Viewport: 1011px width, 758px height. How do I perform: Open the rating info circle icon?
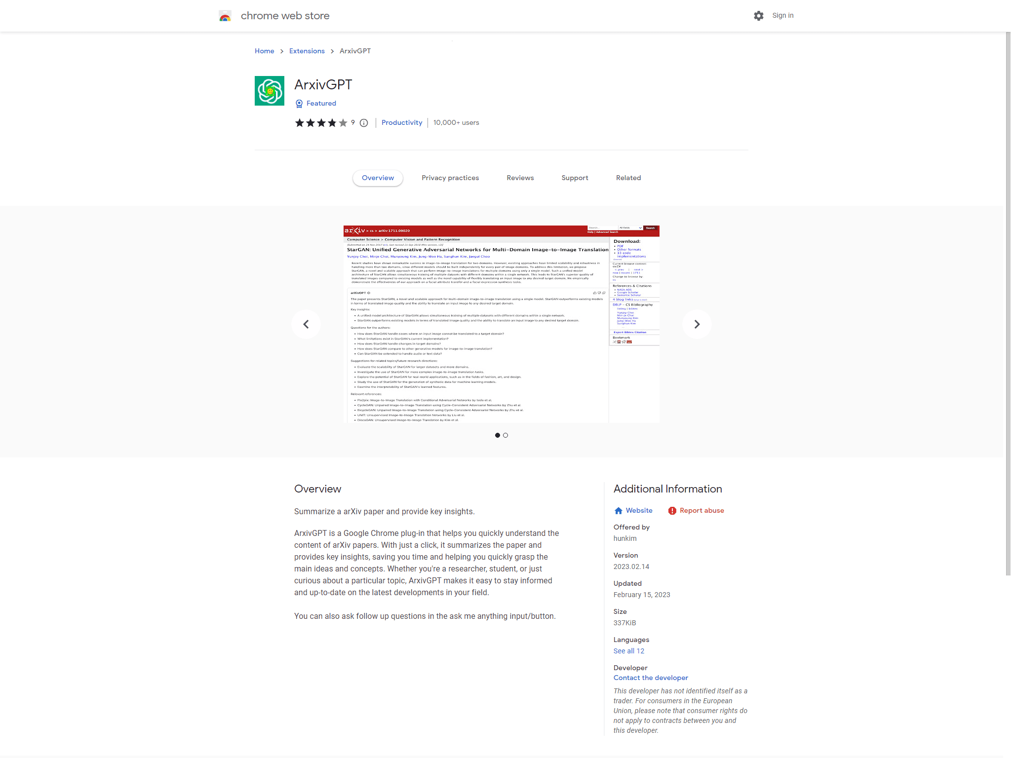(364, 123)
